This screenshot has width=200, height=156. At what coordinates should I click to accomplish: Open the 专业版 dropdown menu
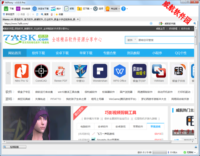(119, 9)
